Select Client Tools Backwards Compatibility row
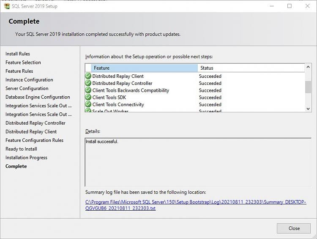The height and width of the screenshot is (239, 317). point(195,90)
